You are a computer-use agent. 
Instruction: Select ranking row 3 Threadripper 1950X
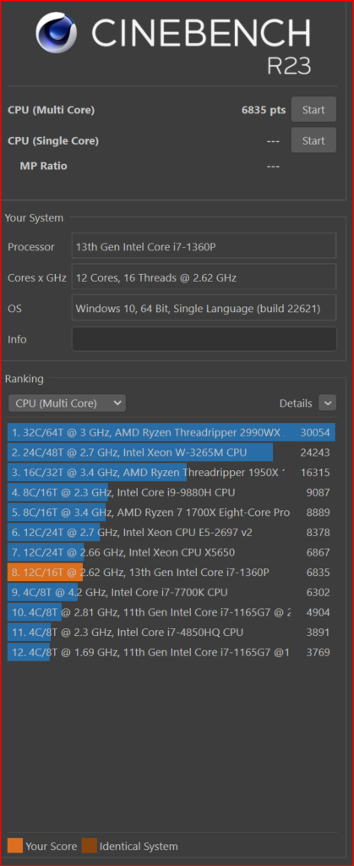172,472
